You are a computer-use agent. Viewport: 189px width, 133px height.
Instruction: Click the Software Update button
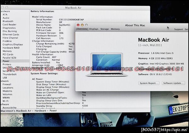173,83
